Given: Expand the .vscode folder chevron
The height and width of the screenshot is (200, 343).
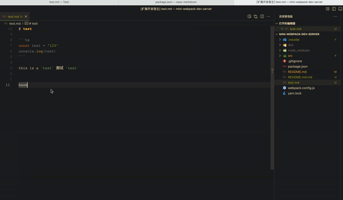Looking at the screenshot, I should 280,39.
